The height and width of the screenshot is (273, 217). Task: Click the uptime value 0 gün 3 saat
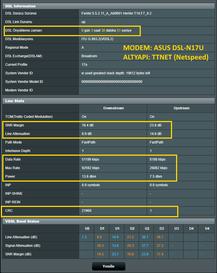91,30
